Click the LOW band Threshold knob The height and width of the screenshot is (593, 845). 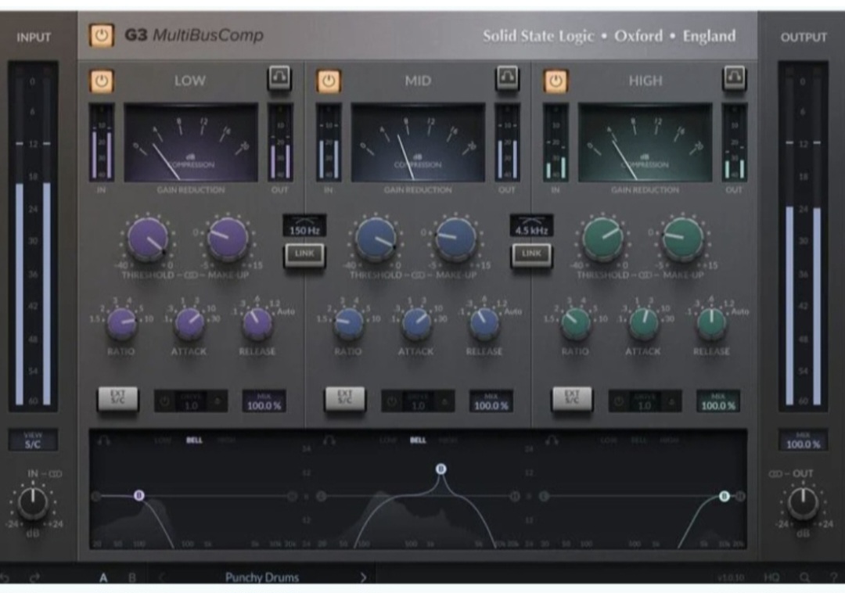[x=148, y=238]
